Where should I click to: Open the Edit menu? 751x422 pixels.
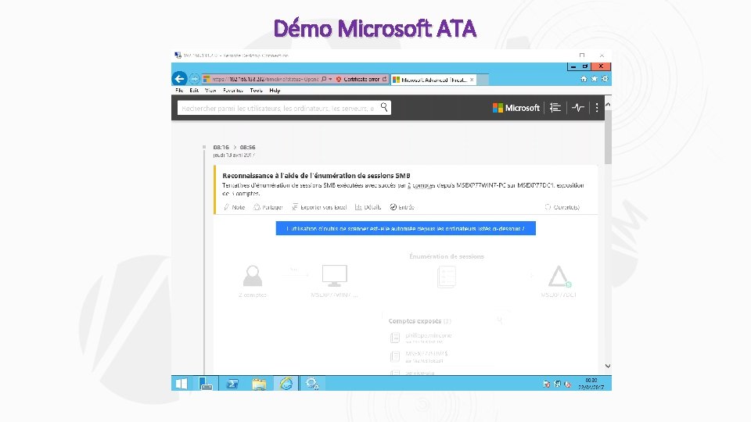point(193,90)
